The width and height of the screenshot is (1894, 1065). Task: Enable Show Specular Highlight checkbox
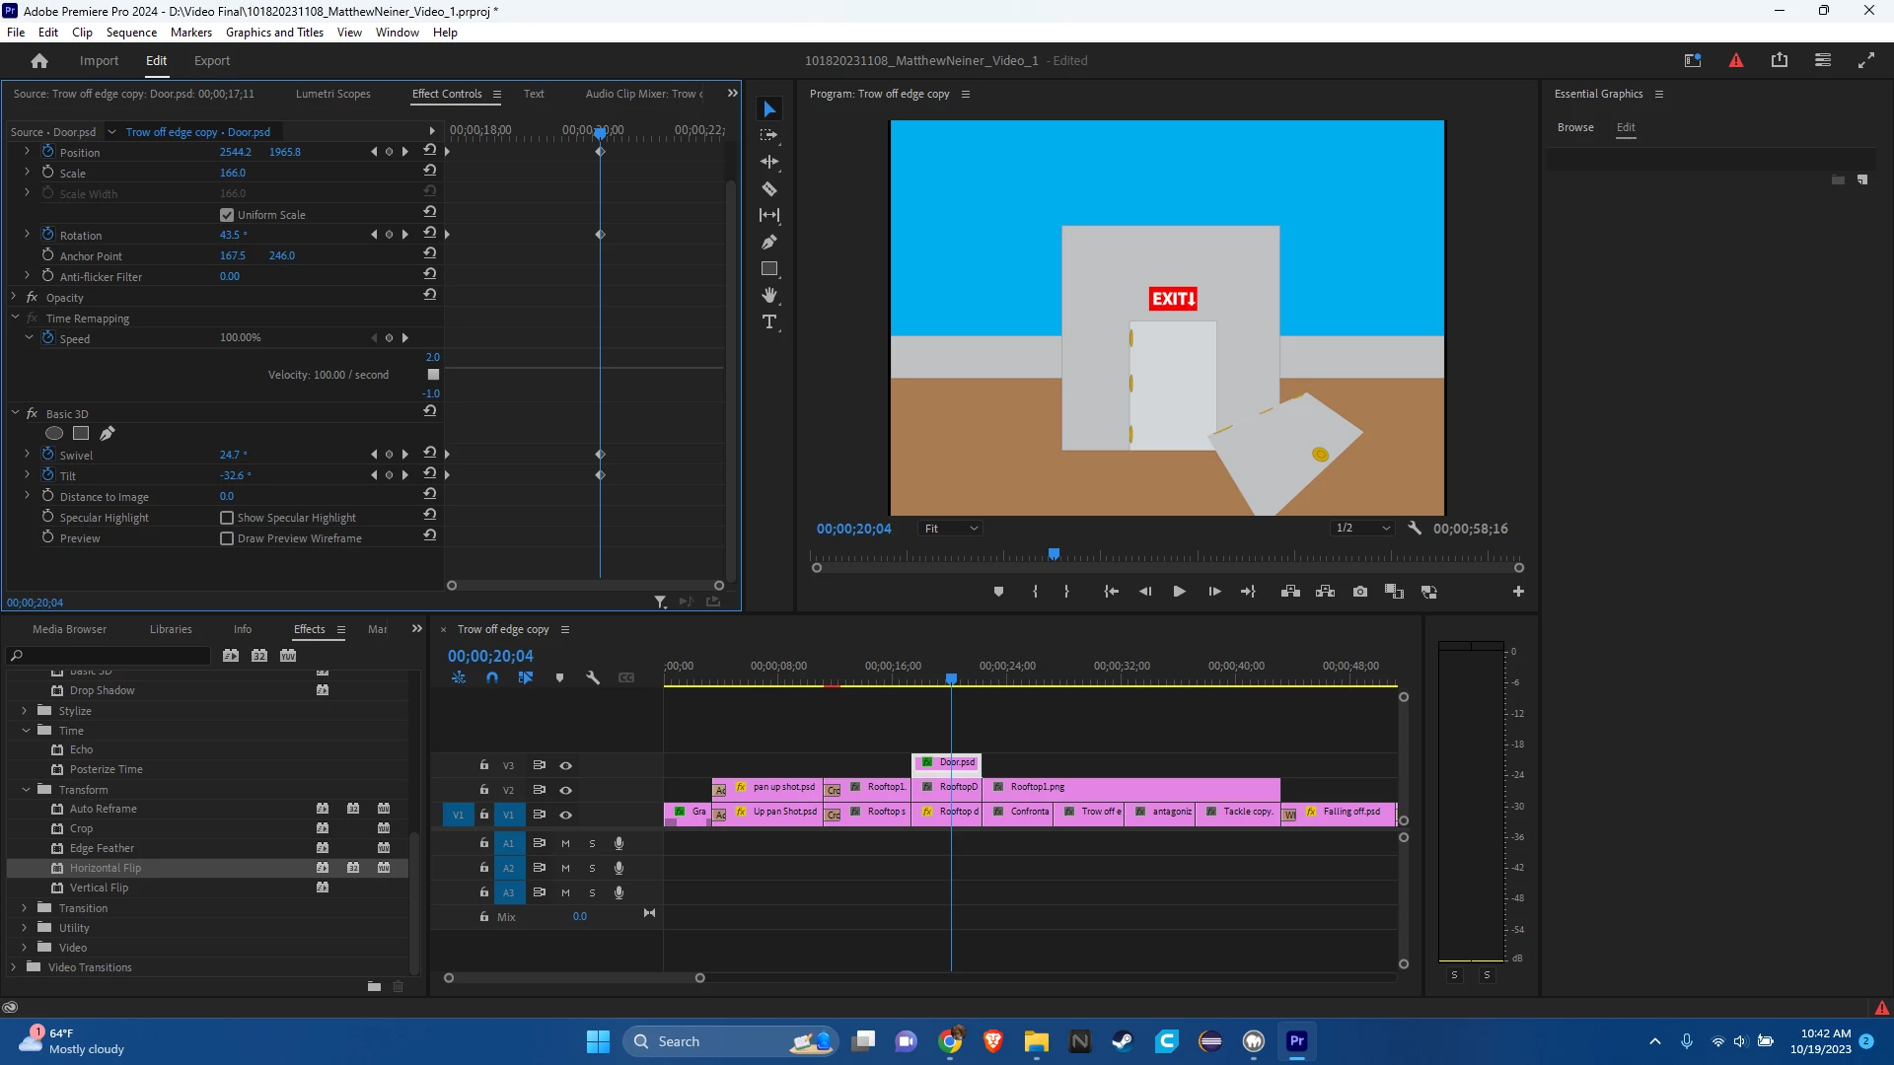227,518
